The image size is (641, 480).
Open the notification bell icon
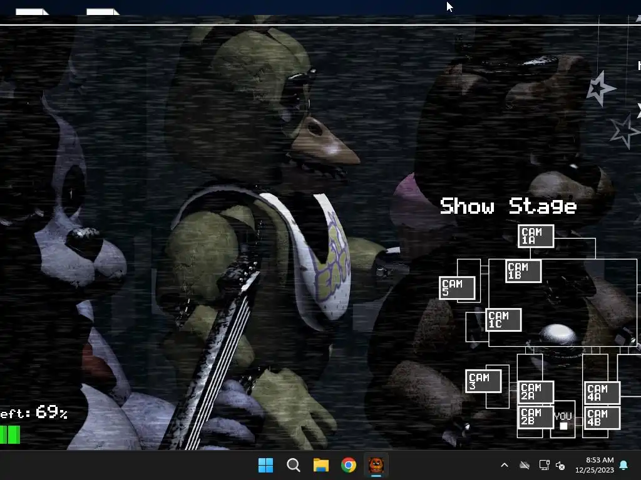click(624, 465)
